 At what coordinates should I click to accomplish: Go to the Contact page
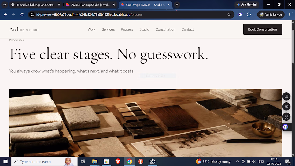tap(187, 29)
